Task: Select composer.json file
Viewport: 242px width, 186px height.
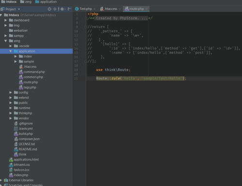Action: click(27, 139)
